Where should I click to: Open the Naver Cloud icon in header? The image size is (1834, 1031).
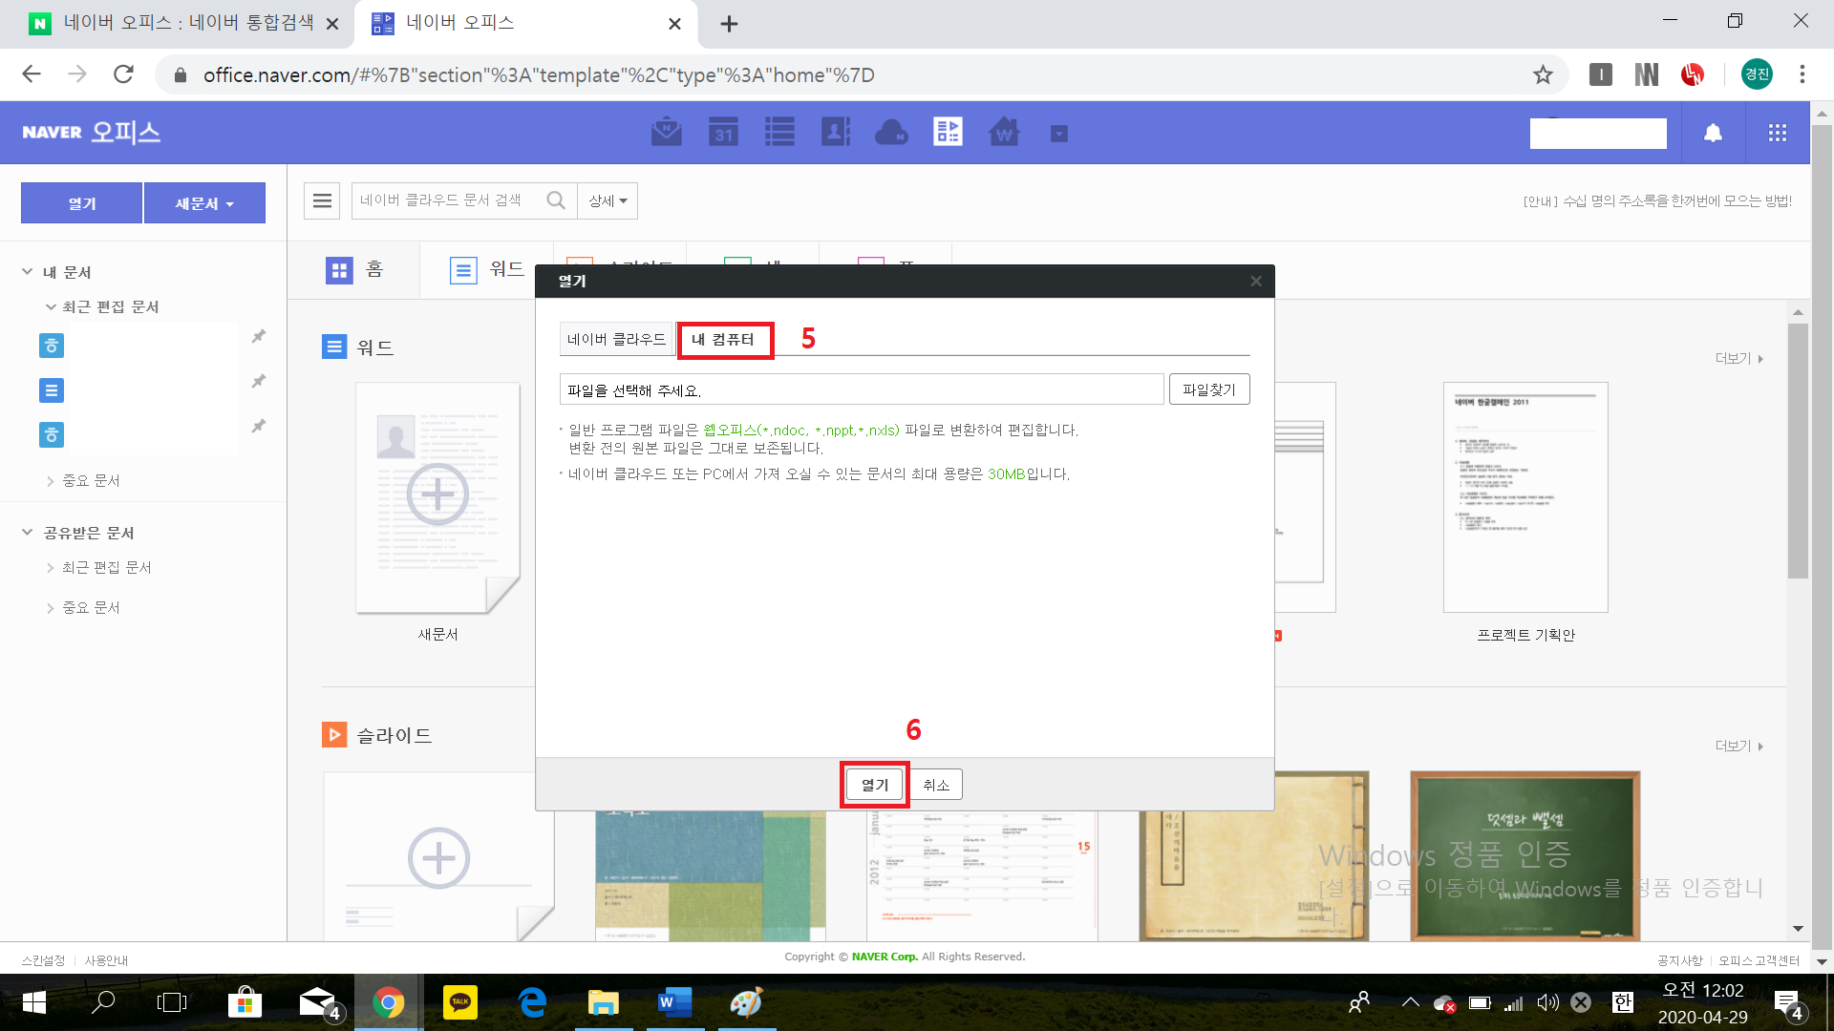click(891, 132)
